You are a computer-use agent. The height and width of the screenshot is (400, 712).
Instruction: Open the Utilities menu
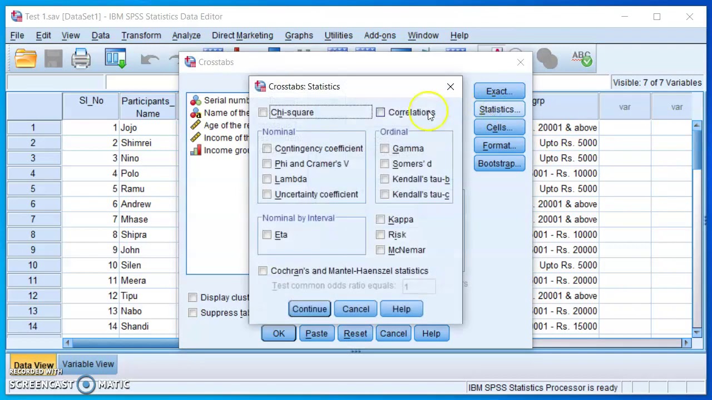[339, 35]
